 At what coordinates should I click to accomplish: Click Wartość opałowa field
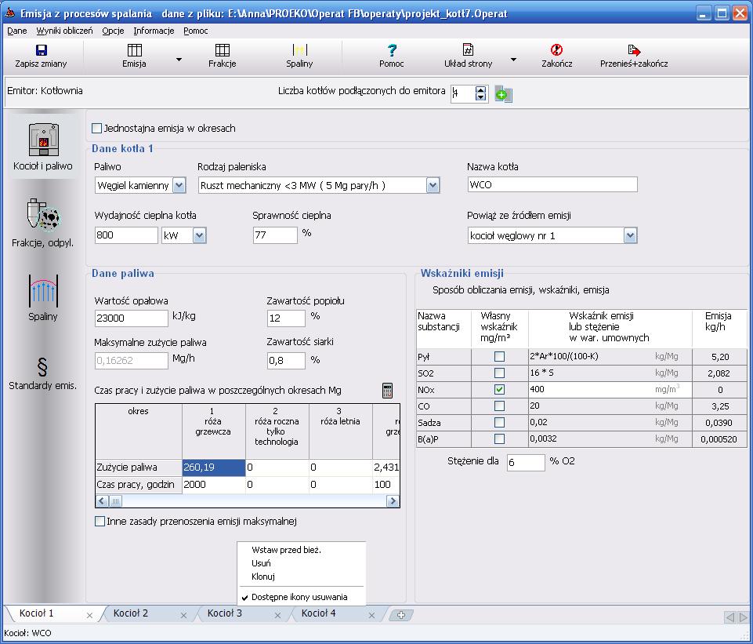132,318
